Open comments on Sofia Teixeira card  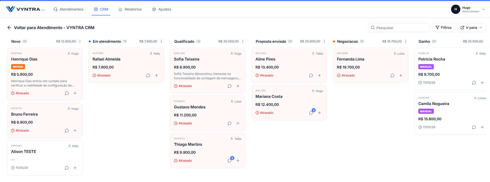230,86
